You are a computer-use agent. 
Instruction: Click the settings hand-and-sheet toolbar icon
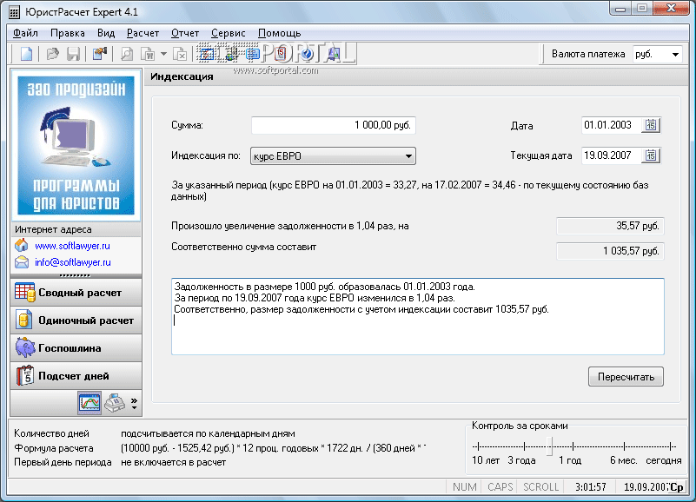click(x=99, y=54)
